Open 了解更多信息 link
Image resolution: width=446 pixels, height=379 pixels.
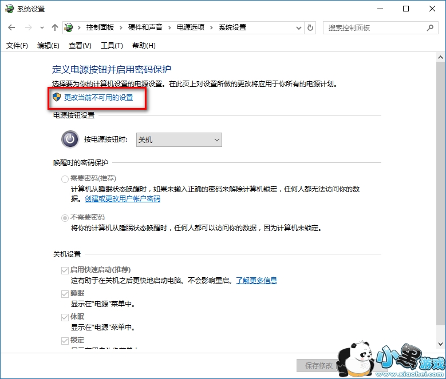pos(256,281)
